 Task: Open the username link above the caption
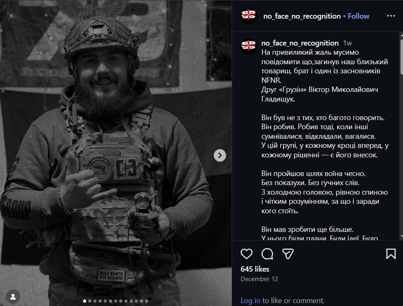click(300, 43)
